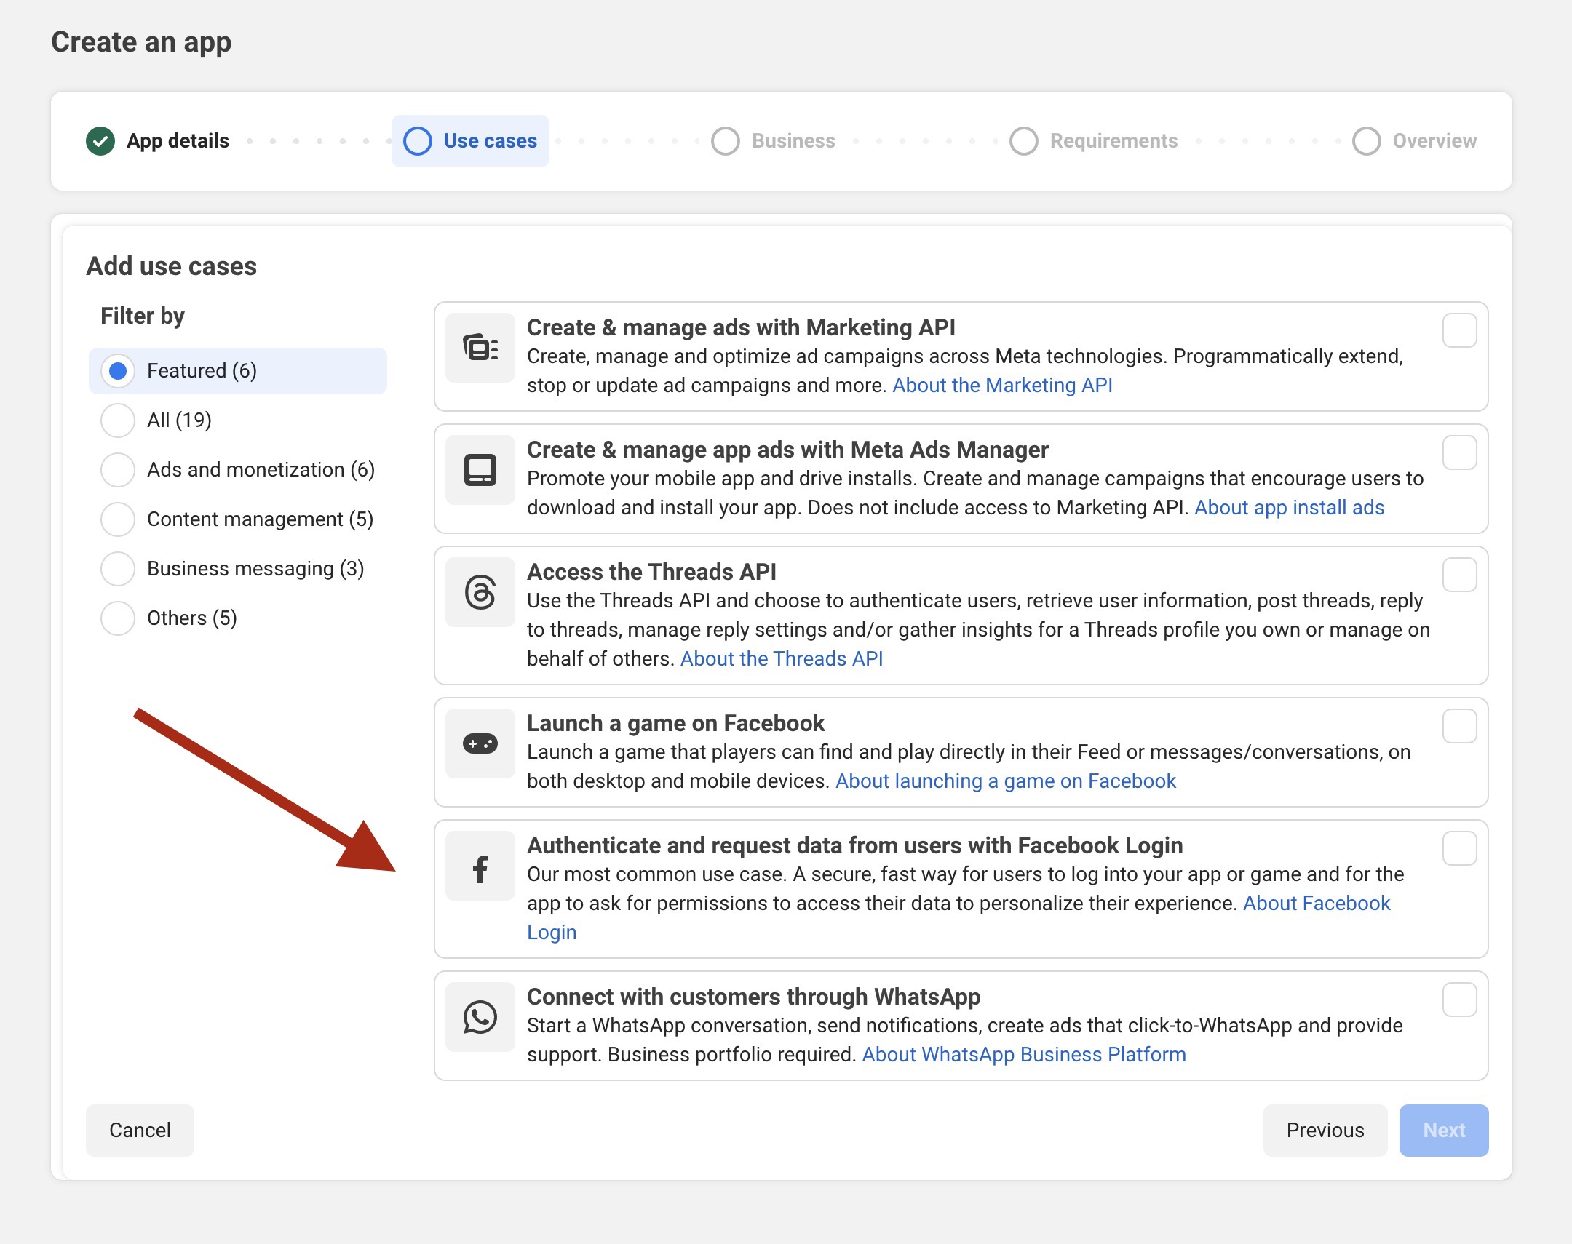This screenshot has height=1244, width=1572.
Task: Select the All (19) filter
Action: click(118, 420)
